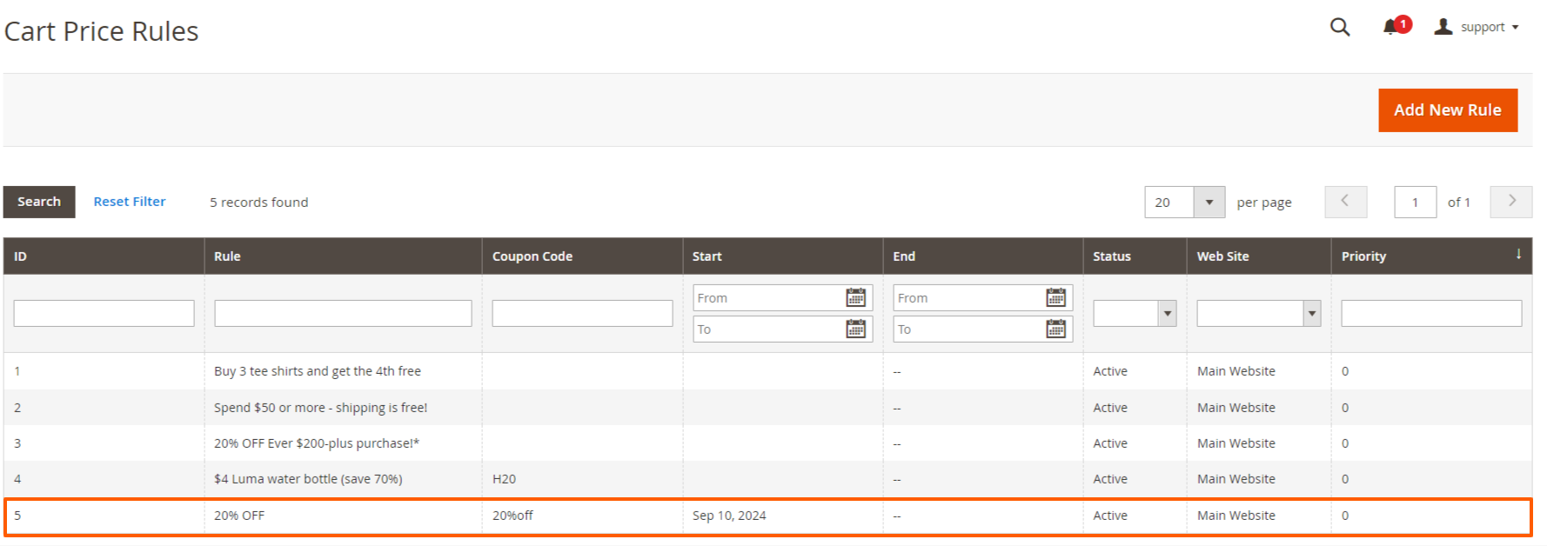Click start date 'Sep 10, 2024'
This screenshot has height=546, width=1547.
(x=729, y=516)
